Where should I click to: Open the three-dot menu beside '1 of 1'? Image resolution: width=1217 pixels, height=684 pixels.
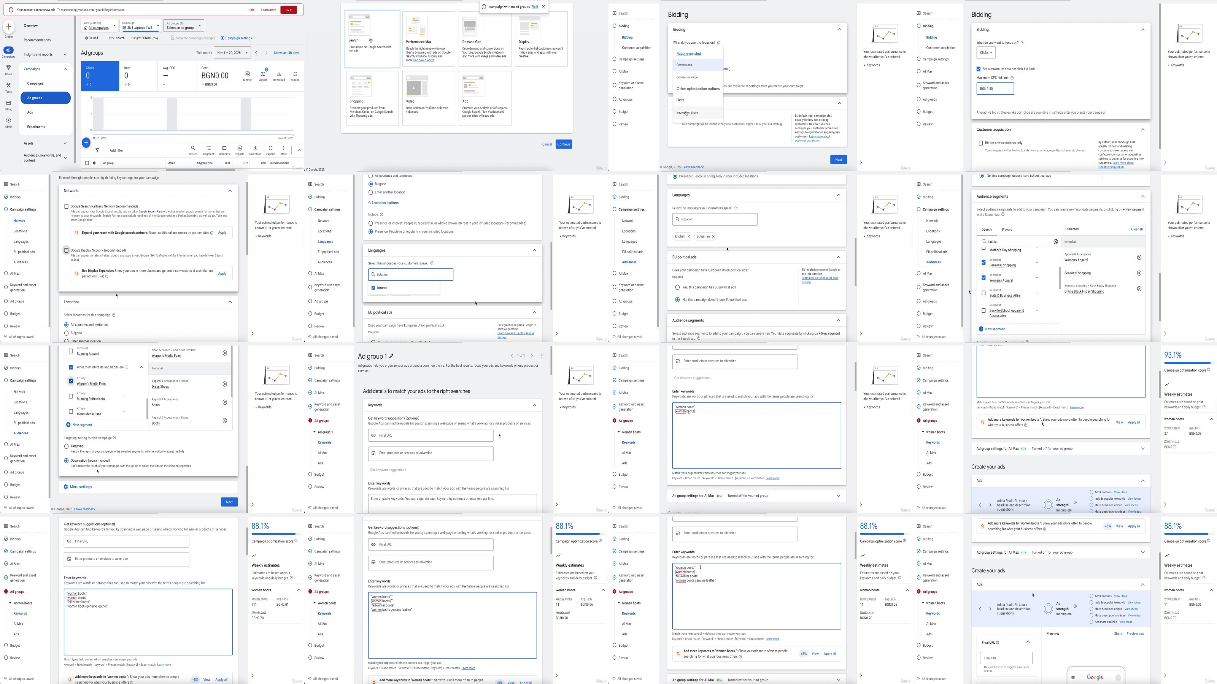tap(542, 356)
